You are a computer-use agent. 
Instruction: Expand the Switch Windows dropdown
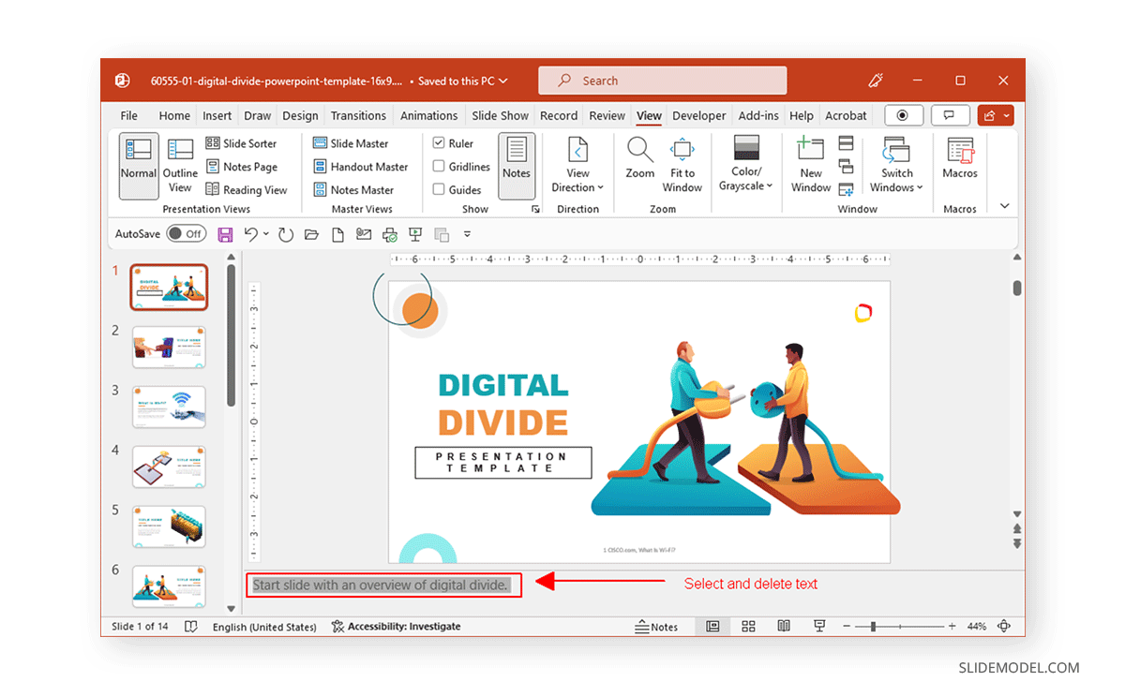(896, 169)
